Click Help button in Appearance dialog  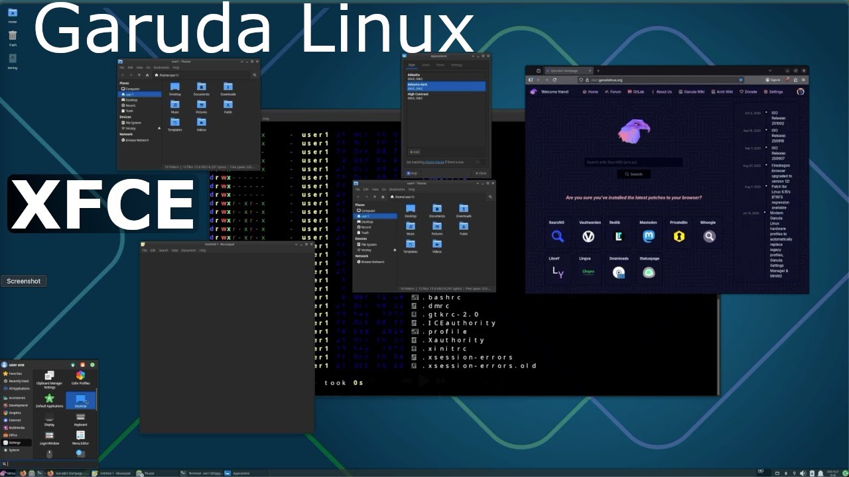tap(411, 173)
